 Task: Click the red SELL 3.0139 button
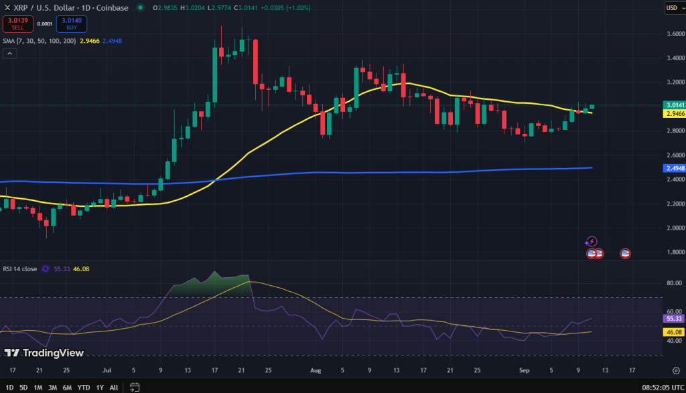point(18,24)
